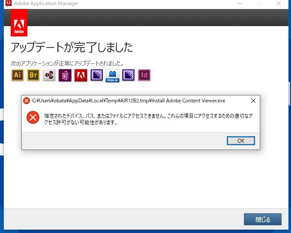Click the red Acrobat icon in updated apps
The height and width of the screenshot is (233, 291).
click(81, 75)
